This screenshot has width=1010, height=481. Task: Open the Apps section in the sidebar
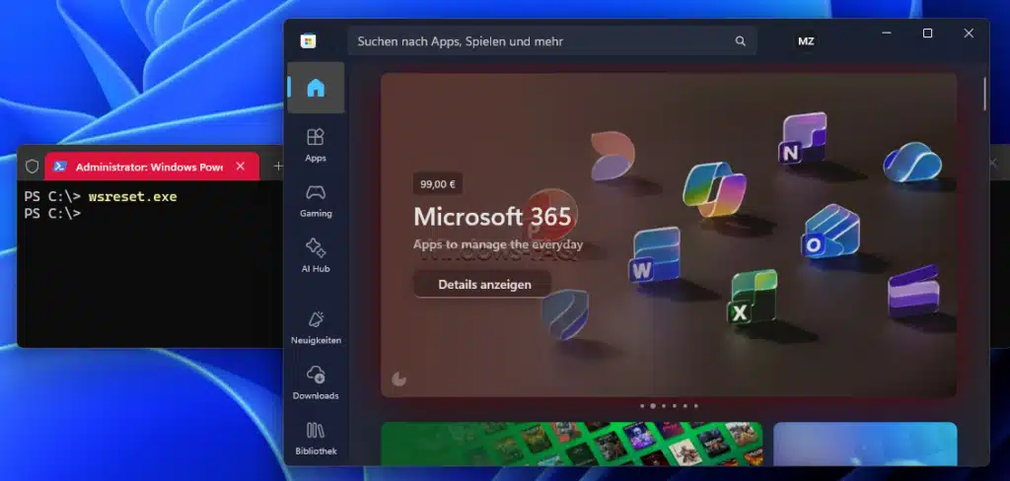coord(316,145)
